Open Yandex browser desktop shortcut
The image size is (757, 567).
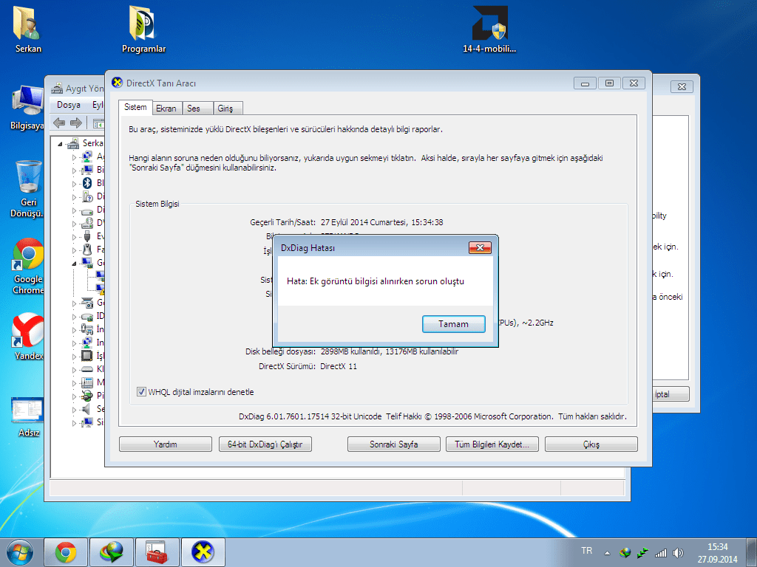27,337
